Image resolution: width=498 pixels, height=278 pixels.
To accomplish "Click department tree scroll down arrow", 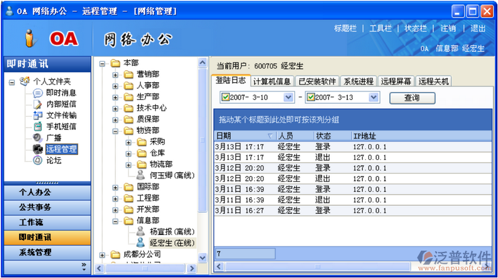I will 203,257.
